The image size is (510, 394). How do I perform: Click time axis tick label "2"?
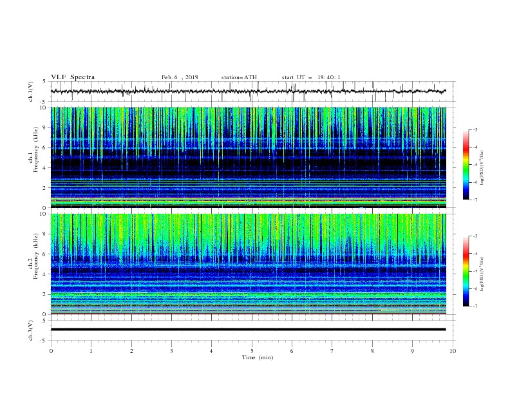pos(131,351)
